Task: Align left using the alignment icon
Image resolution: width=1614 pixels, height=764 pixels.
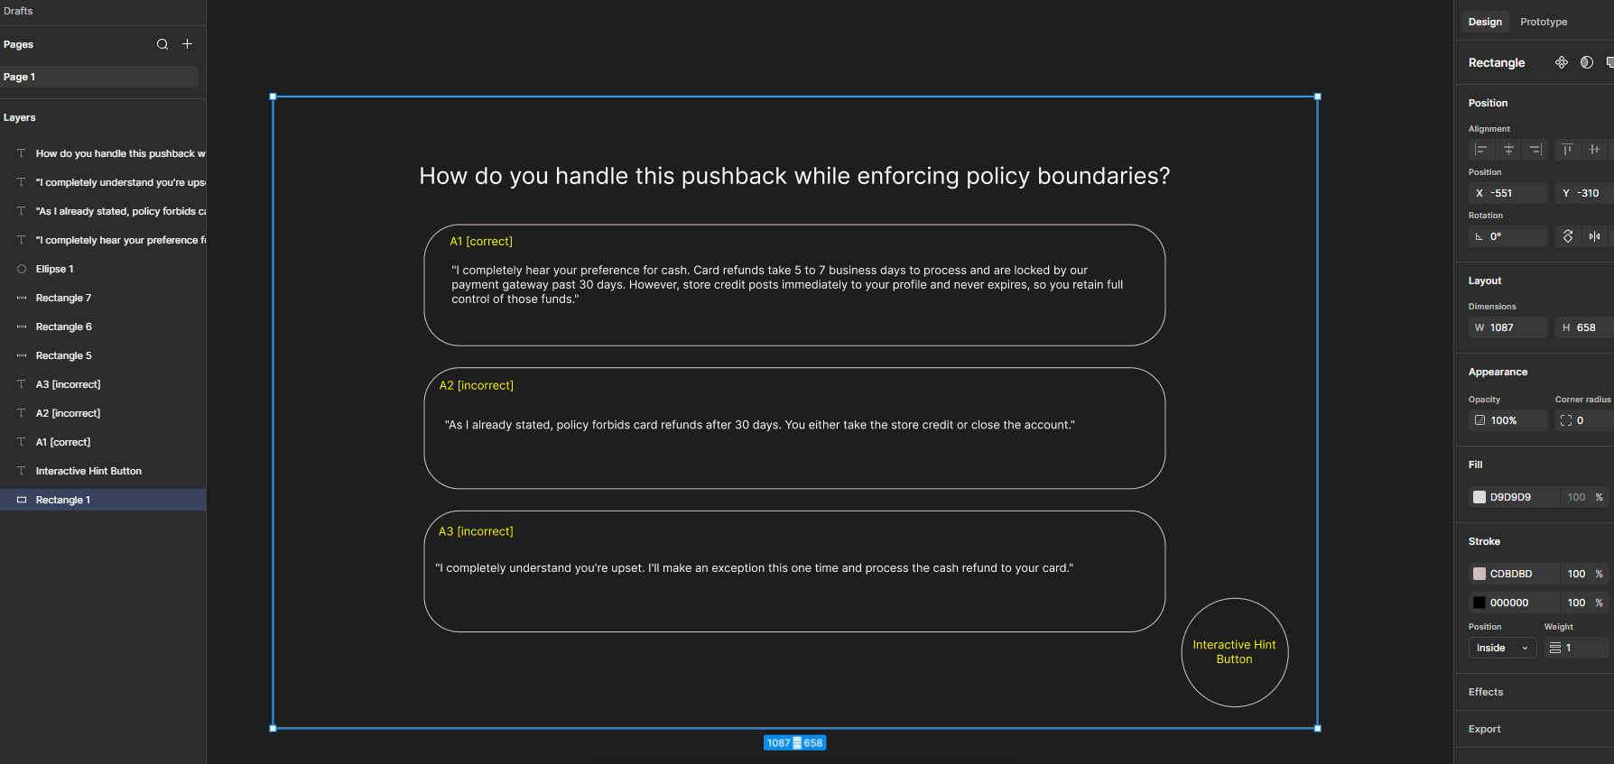Action: click(1480, 150)
